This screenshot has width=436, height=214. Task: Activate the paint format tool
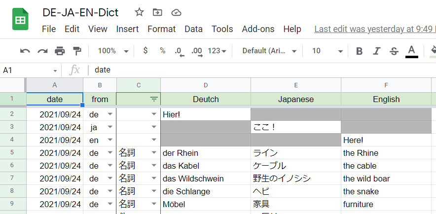tap(77, 51)
